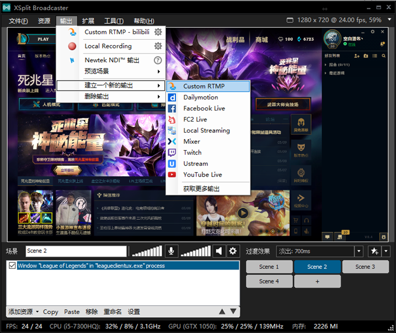Image resolution: width=396 pixels, height=333 pixels.
Task: Adjust microphone volume level bars
Action: pos(147,251)
